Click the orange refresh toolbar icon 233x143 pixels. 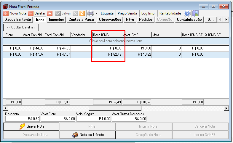82,13
